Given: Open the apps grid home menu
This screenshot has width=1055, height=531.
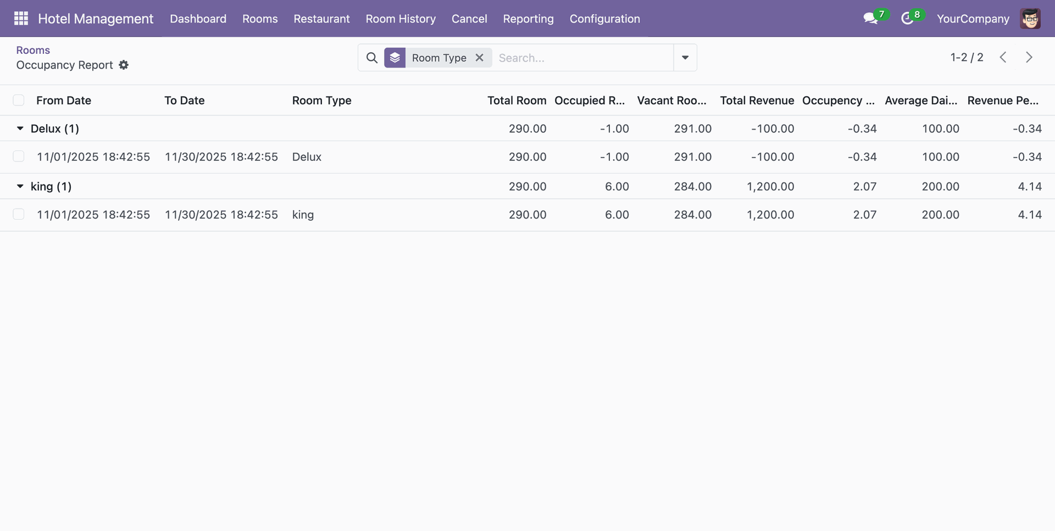Looking at the screenshot, I should [21, 19].
